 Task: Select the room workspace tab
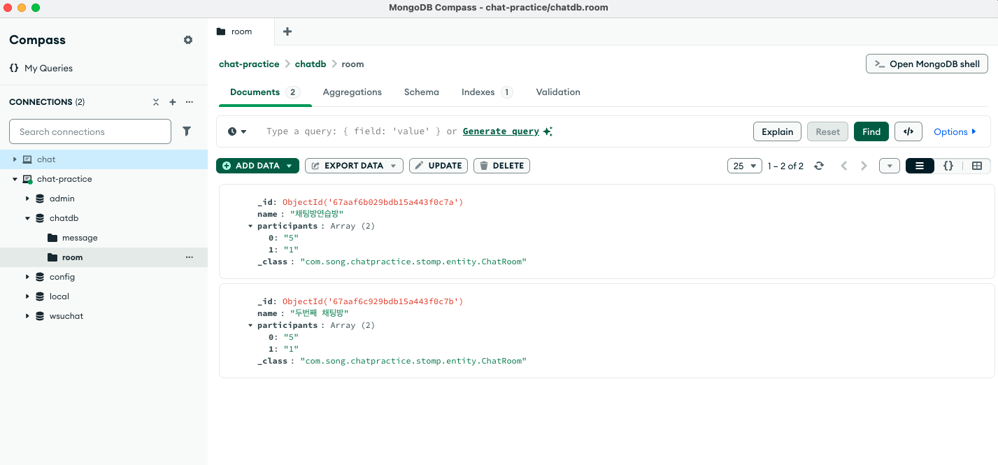242,31
